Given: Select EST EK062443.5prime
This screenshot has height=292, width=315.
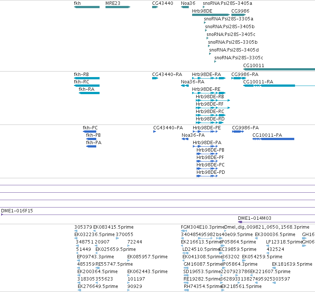Looking at the screenshot, I should point(128,275).
